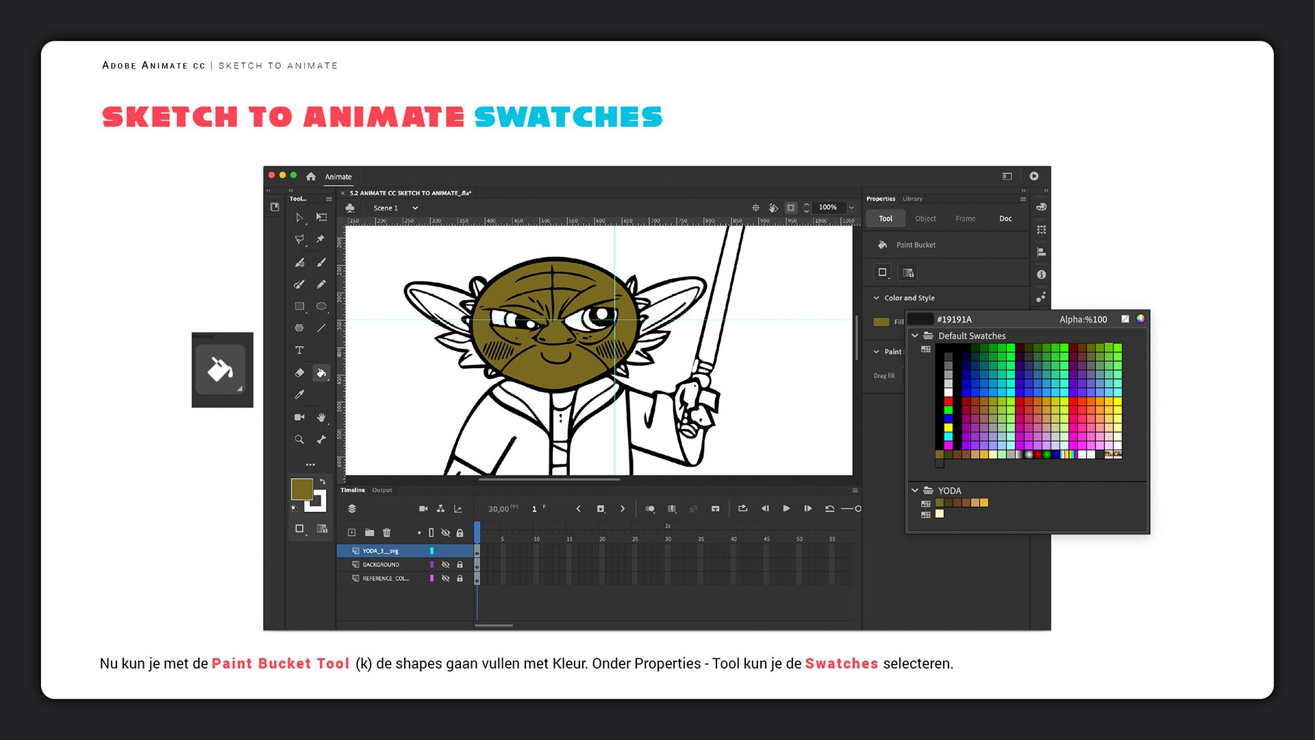Collapse the Default Swatches folder
The width and height of the screenshot is (1315, 740).
915,336
